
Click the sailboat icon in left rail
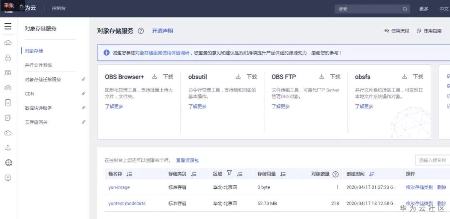[x=8, y=148]
